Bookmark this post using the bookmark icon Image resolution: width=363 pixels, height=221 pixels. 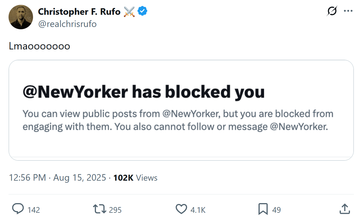click(263, 209)
